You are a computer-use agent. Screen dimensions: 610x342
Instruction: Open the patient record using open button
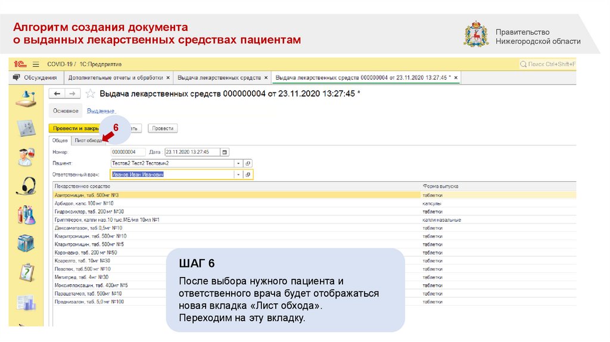tap(248, 163)
